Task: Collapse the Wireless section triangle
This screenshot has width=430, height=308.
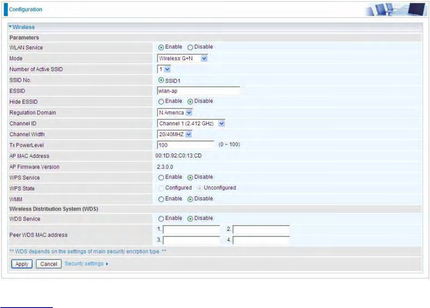Action: pyautogui.click(x=10, y=27)
